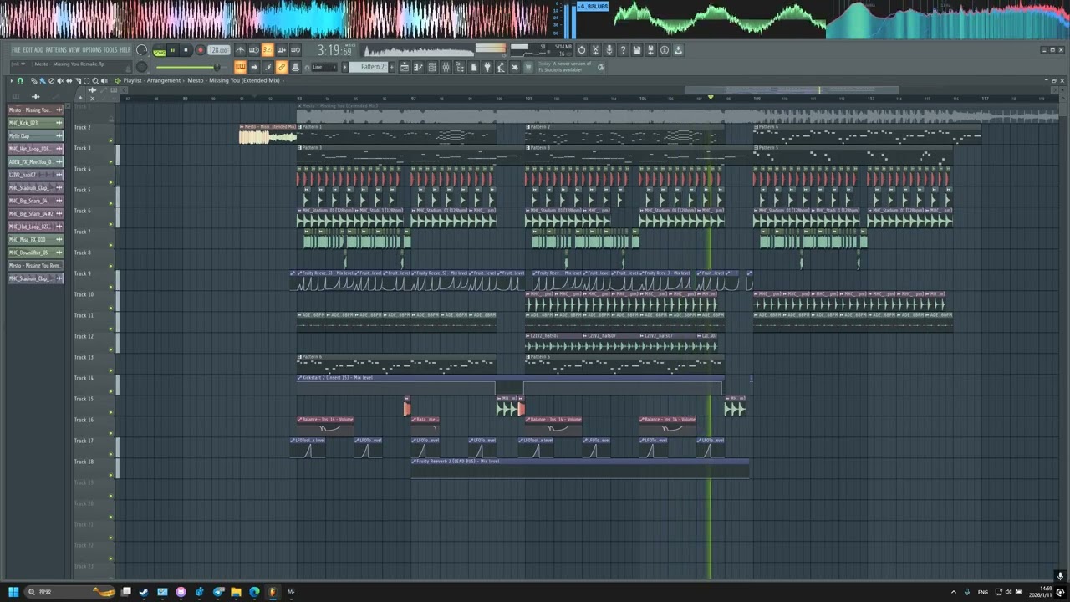
Task: Toggle the 3.2.1 countdown before recording
Action: click(267, 50)
